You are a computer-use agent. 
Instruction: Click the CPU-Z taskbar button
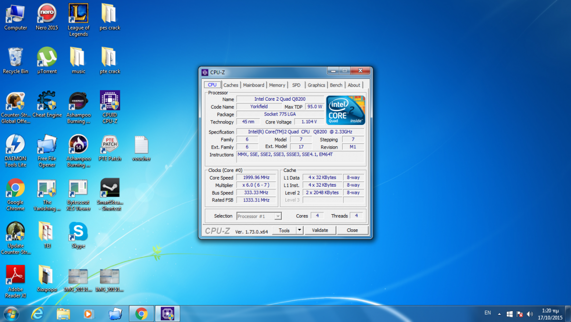pos(167,313)
